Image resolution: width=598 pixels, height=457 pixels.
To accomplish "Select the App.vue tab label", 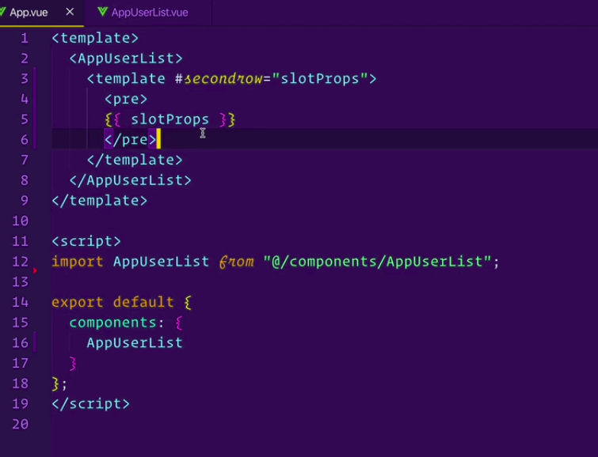I will tap(29, 13).
